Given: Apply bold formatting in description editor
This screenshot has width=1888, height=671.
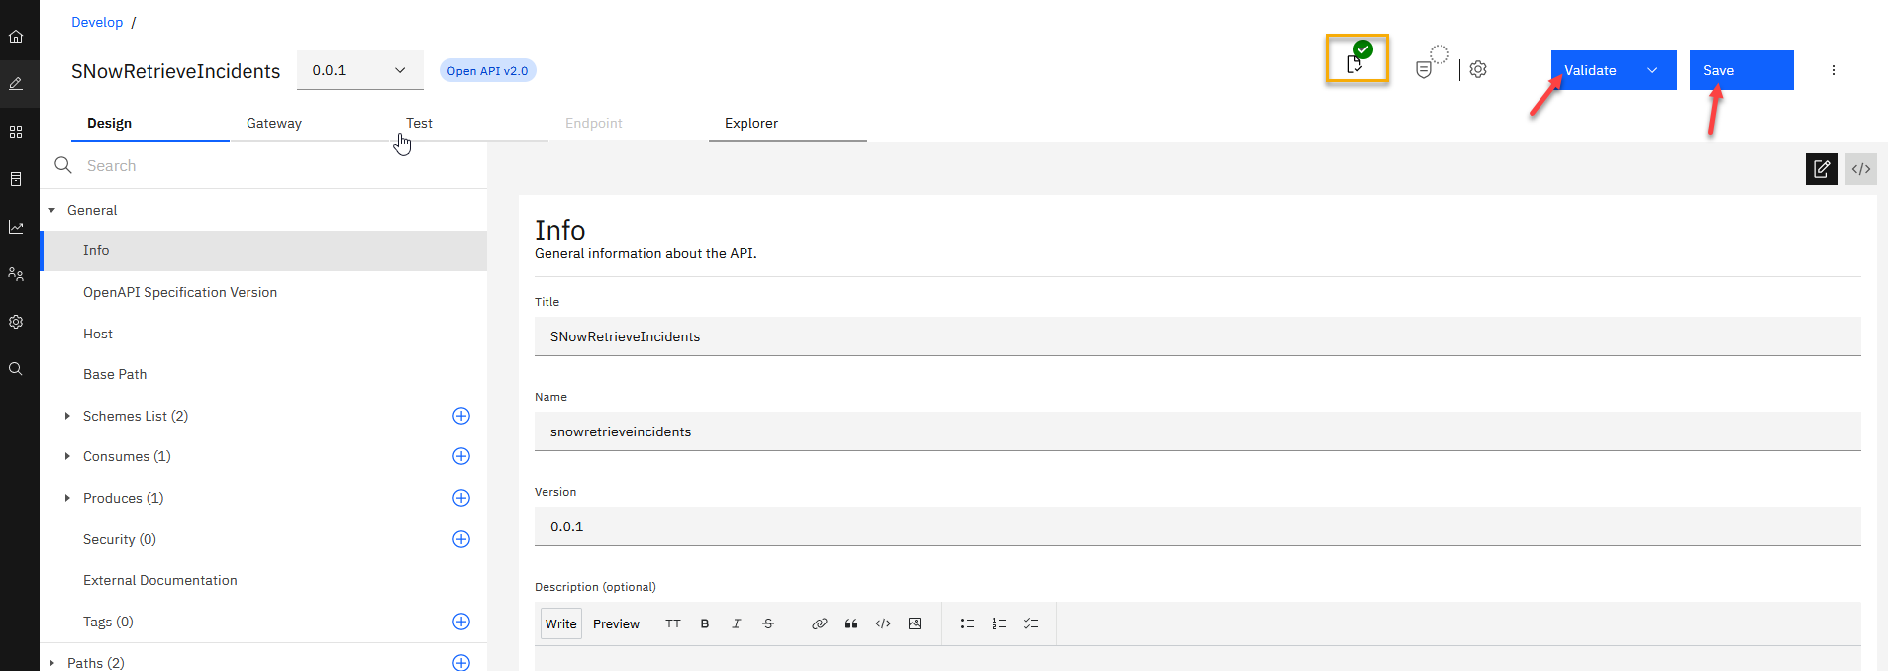Looking at the screenshot, I should 705,623.
